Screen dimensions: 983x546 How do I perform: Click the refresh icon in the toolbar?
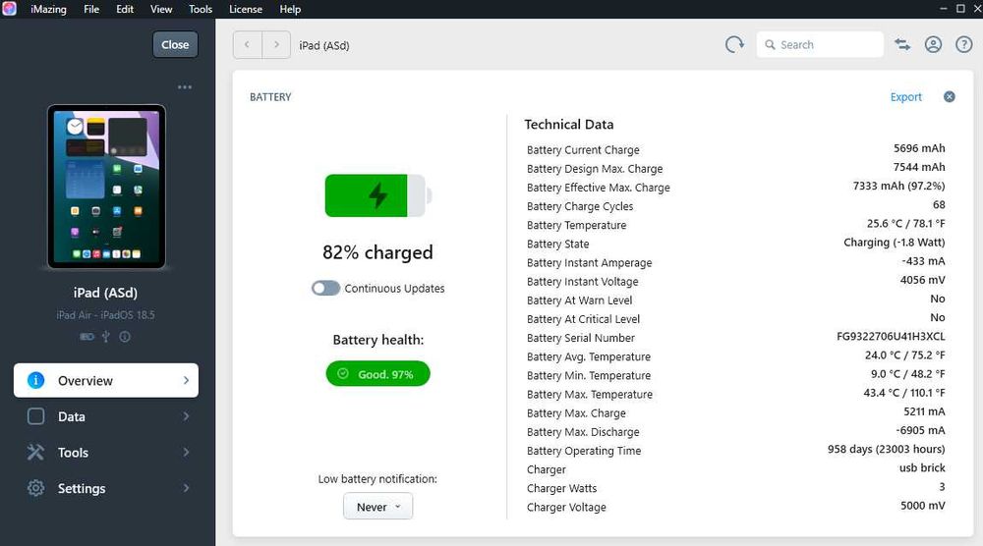pos(734,44)
